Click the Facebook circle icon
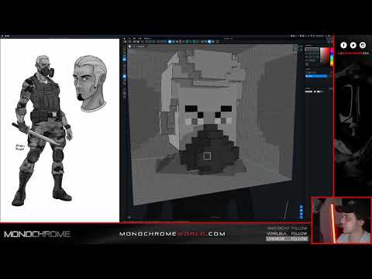 pyautogui.click(x=343, y=45)
